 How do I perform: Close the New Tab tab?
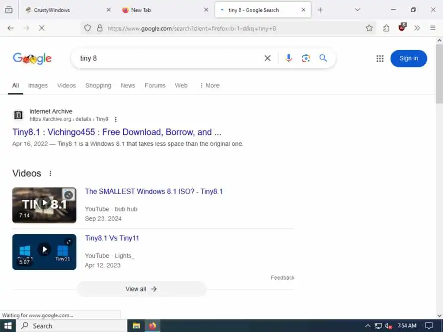206,10
